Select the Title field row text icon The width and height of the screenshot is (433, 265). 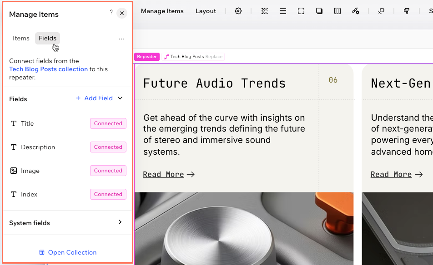[x=14, y=123]
